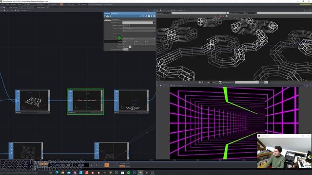Image resolution: width=312 pixels, height=175 pixels.
Task: Open the dropdown beside the green cursor circle
Action: pos(139,39)
